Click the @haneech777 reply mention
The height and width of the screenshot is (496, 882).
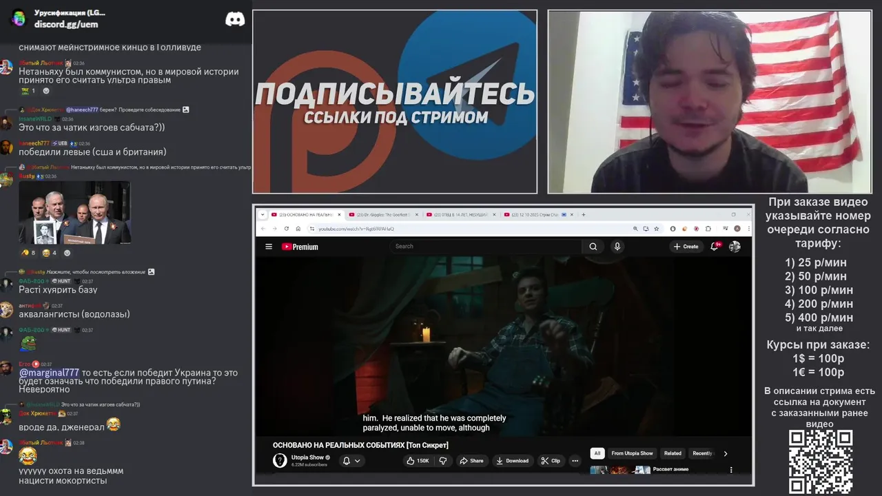[82, 110]
